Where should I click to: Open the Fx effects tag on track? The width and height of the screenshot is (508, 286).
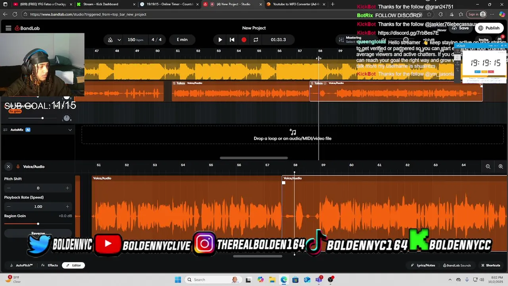pos(15,111)
